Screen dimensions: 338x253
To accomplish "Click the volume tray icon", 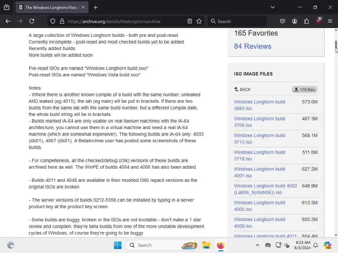I will (287, 245).
